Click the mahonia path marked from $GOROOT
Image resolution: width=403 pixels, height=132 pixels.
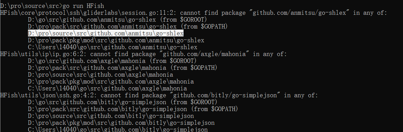click(112, 61)
